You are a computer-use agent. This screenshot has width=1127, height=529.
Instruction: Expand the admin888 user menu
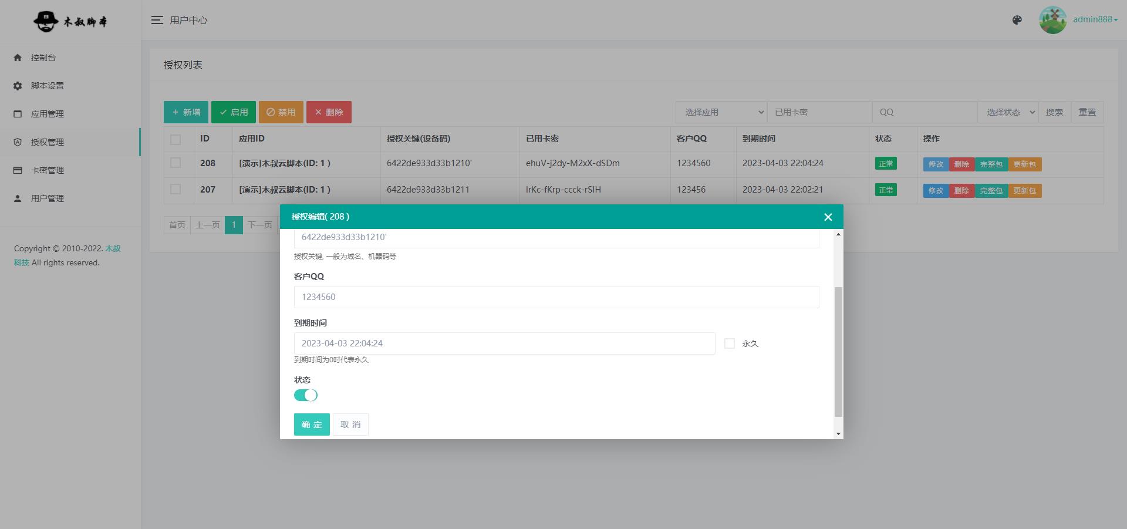click(1095, 19)
